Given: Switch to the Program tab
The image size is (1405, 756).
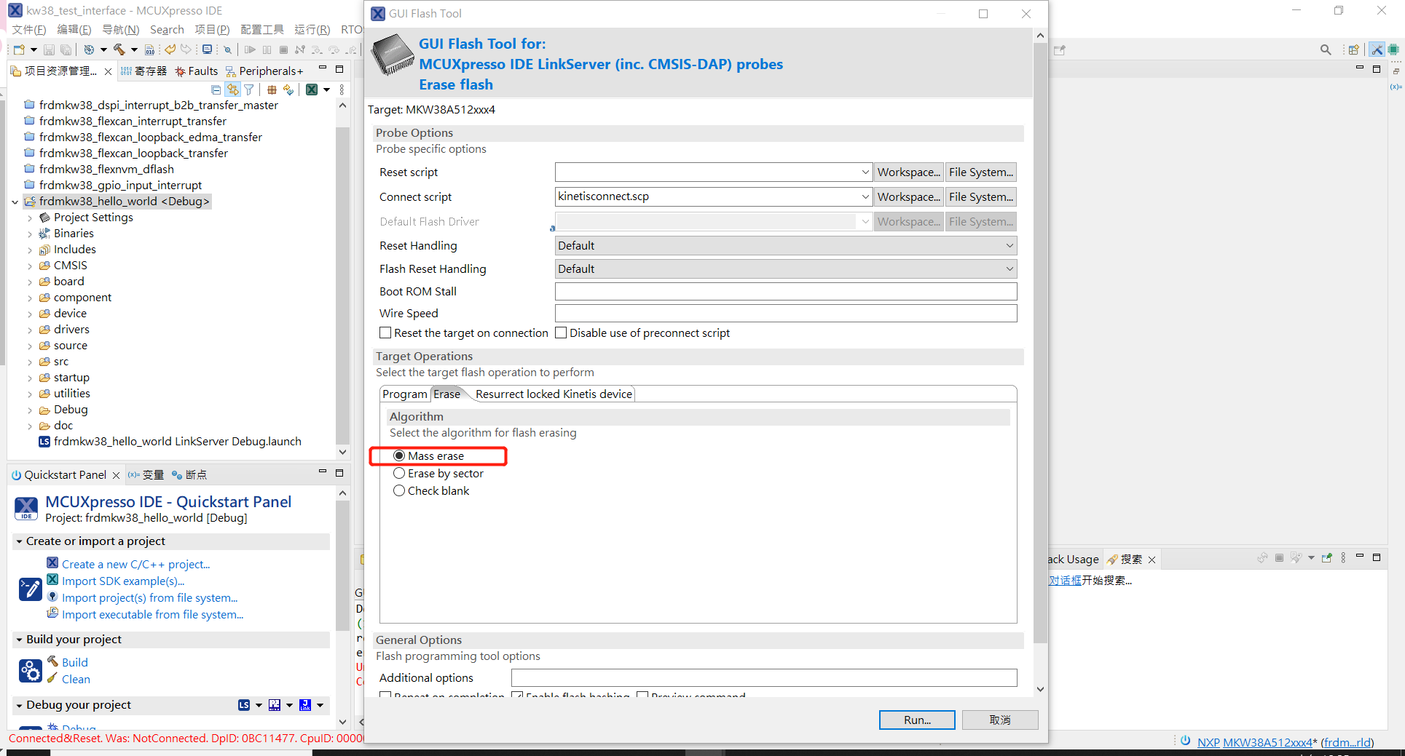Looking at the screenshot, I should (x=405, y=394).
